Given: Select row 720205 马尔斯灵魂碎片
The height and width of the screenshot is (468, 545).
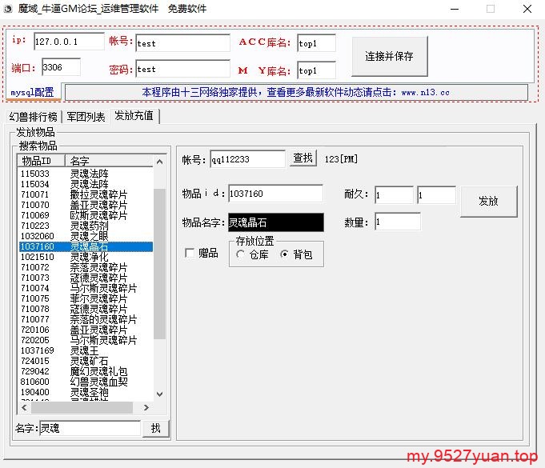Looking at the screenshot, I should pos(86,340).
